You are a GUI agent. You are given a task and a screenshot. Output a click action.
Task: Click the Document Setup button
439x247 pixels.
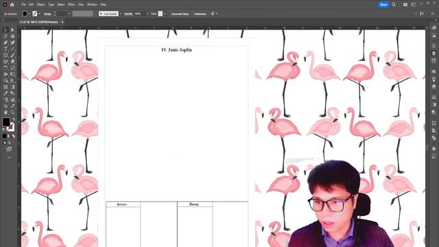(180, 14)
